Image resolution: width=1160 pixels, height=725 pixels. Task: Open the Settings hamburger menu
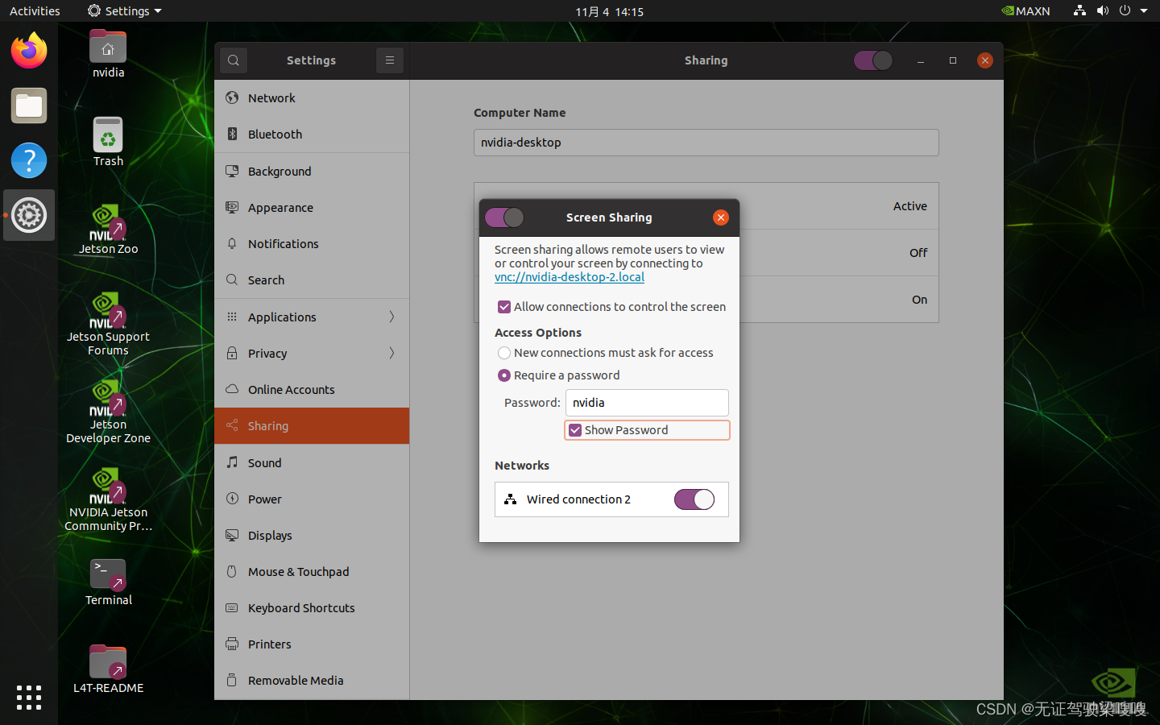(x=390, y=60)
